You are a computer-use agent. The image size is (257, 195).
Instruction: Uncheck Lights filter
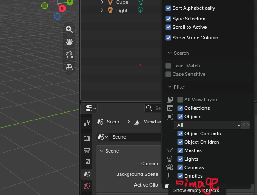pyautogui.click(x=180, y=159)
